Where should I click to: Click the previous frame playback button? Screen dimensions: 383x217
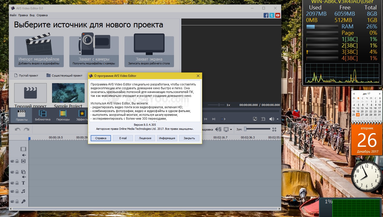[x=205, y=119]
